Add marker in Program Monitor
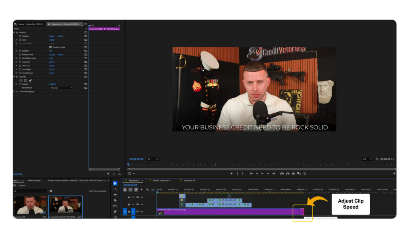 [231, 173]
